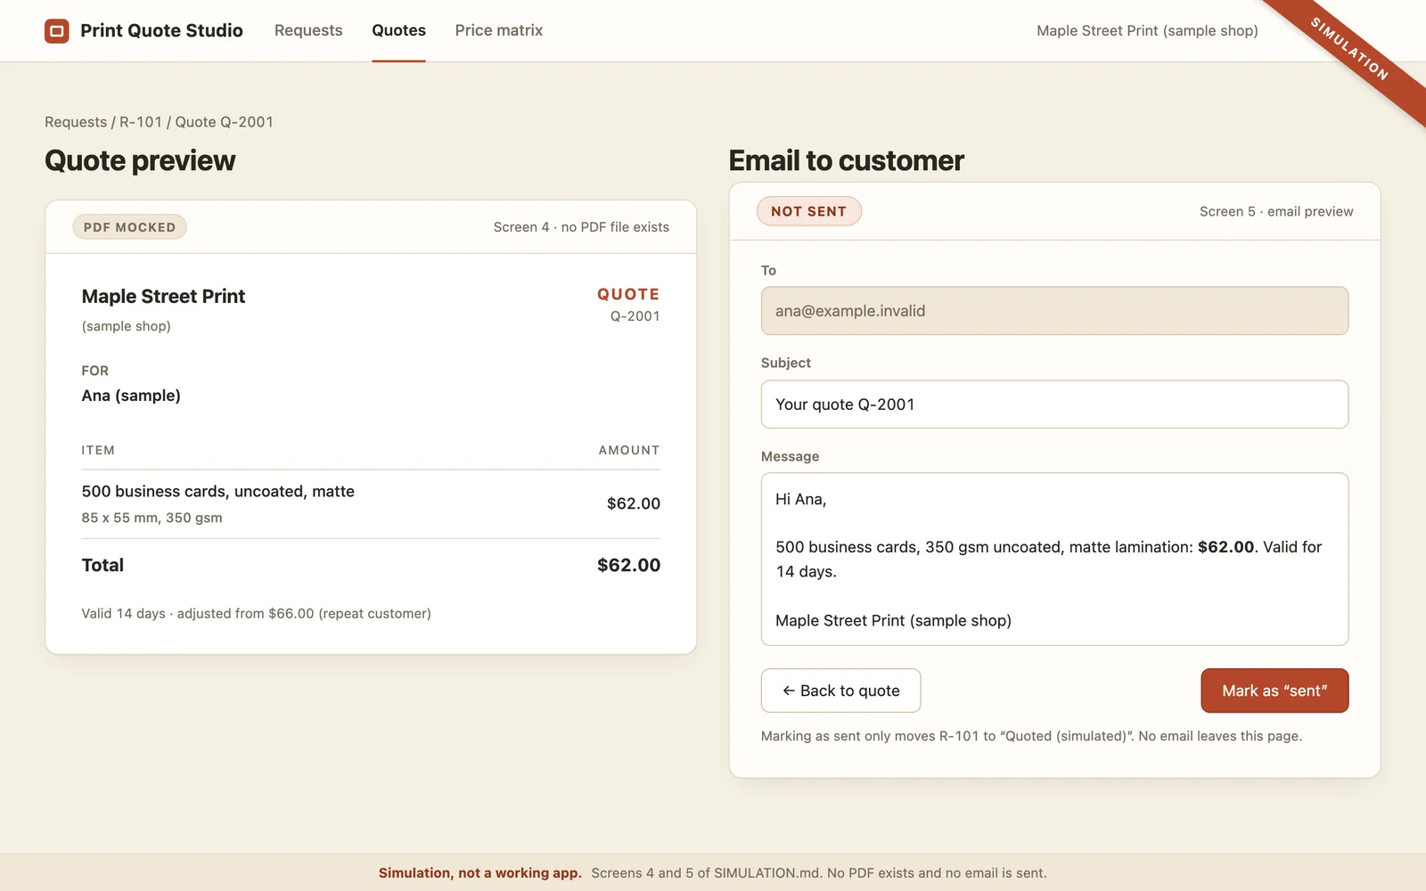Image resolution: width=1426 pixels, height=891 pixels.
Task: Click the "85 x 55 mm, 350 gsm" spec text
Action: click(x=152, y=518)
